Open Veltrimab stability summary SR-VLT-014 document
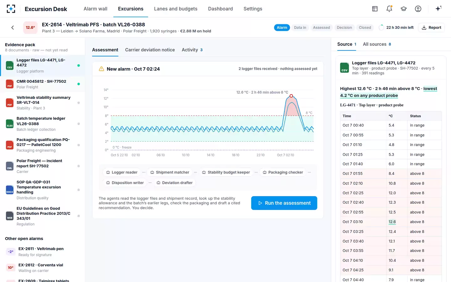 coord(42,103)
